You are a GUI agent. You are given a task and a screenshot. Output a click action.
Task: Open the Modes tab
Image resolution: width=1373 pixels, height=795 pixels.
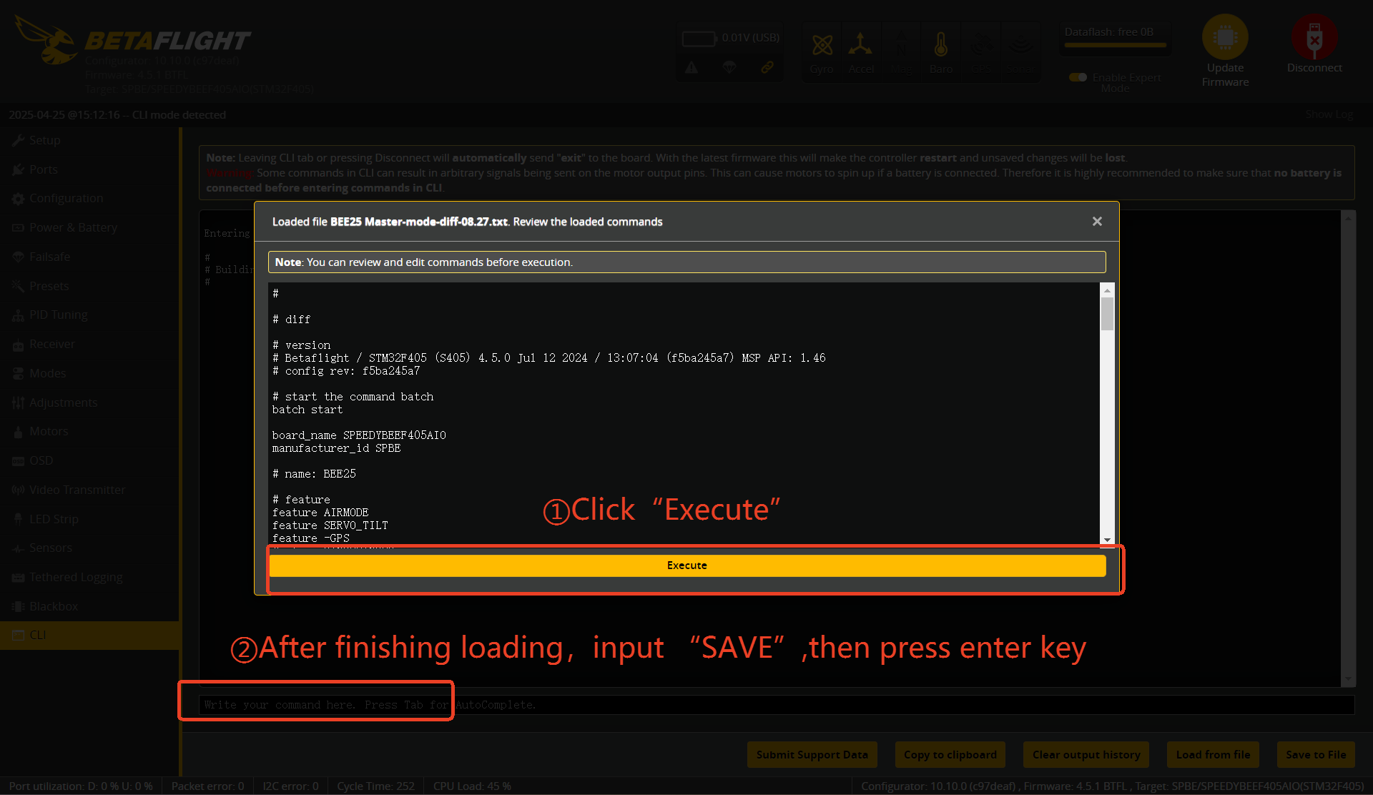click(x=89, y=373)
